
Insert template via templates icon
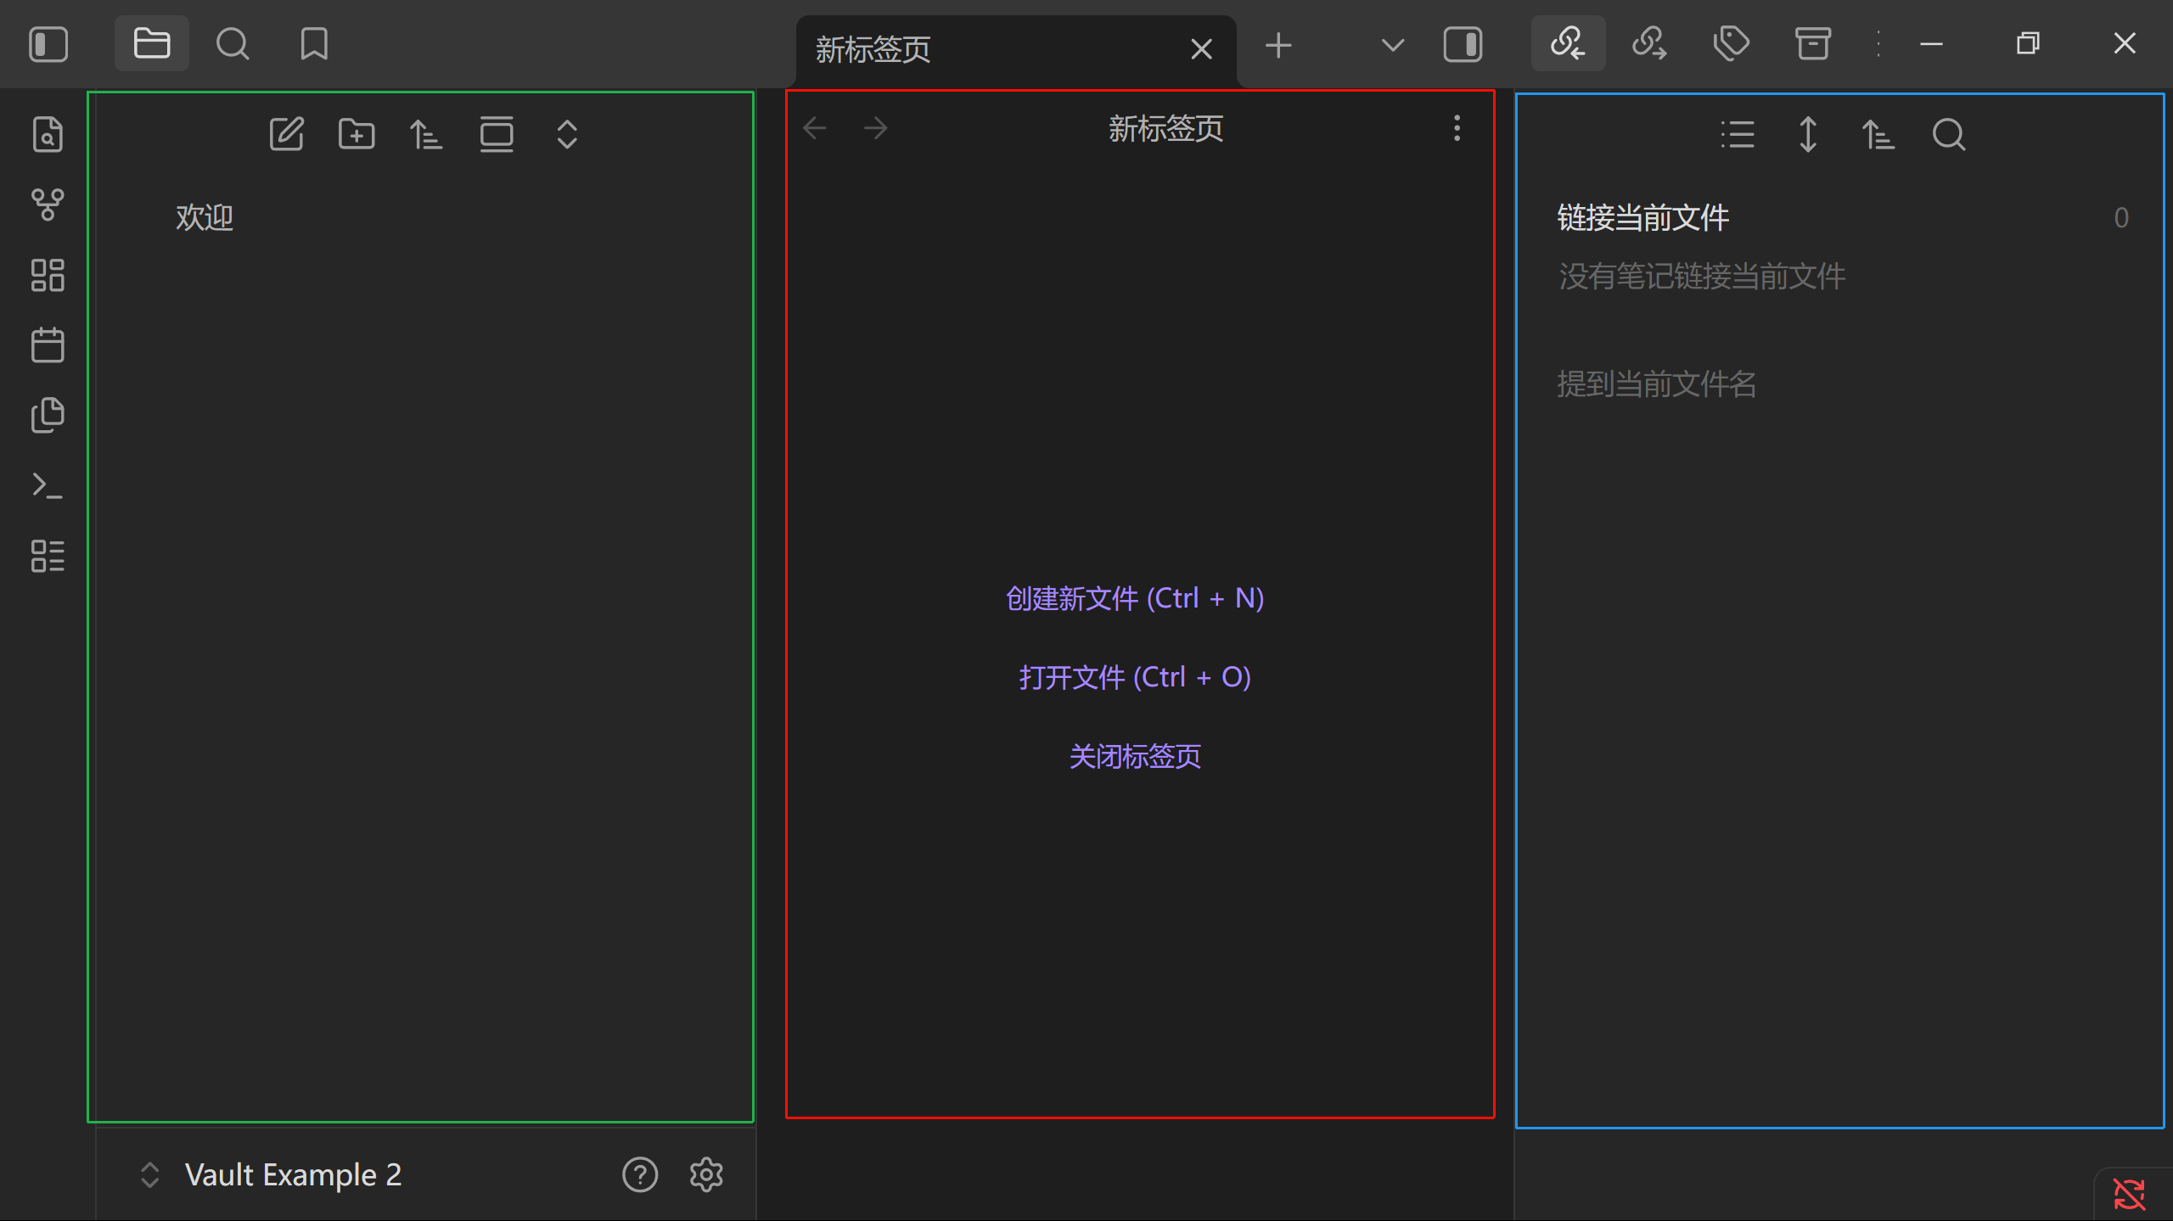[x=48, y=415]
